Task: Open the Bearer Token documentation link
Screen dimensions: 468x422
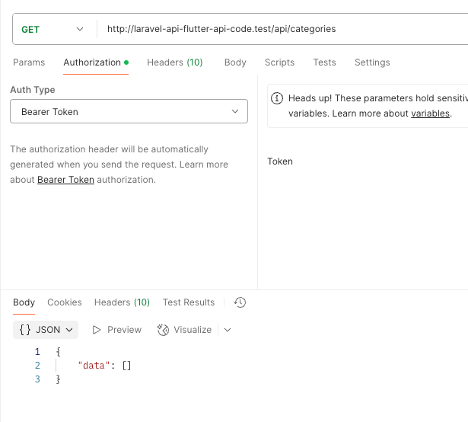Action: point(65,180)
